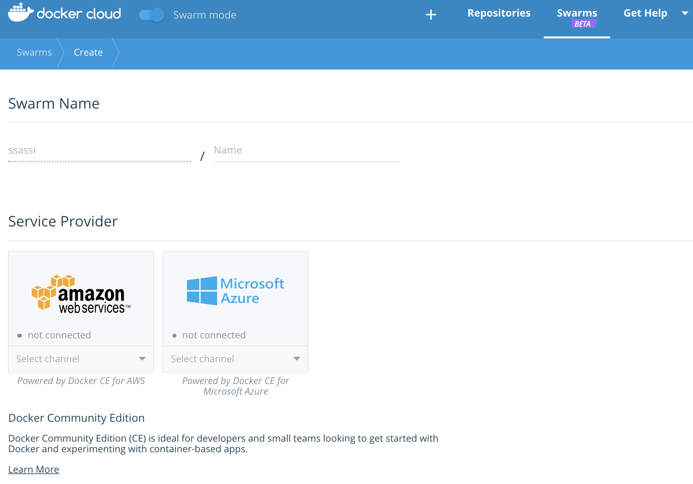The height and width of the screenshot is (484, 693).
Task: Click the Azure not connected status dot
Action: coord(174,336)
